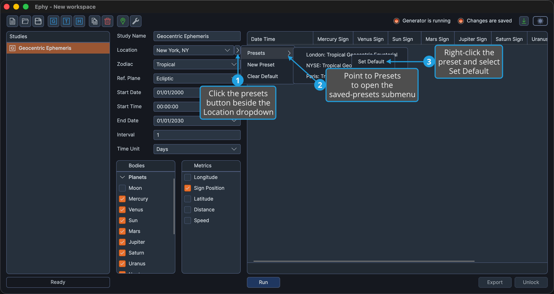Add a new study with the T icon
Screen dimensions: 554x294
click(66, 21)
